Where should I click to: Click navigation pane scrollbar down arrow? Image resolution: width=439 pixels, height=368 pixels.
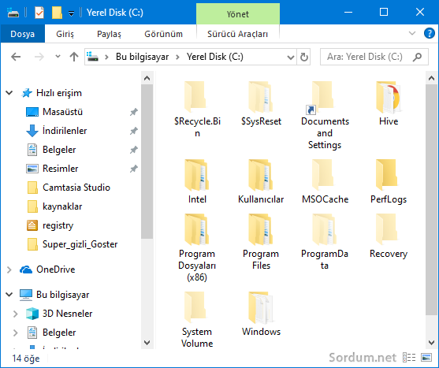pos(147,343)
